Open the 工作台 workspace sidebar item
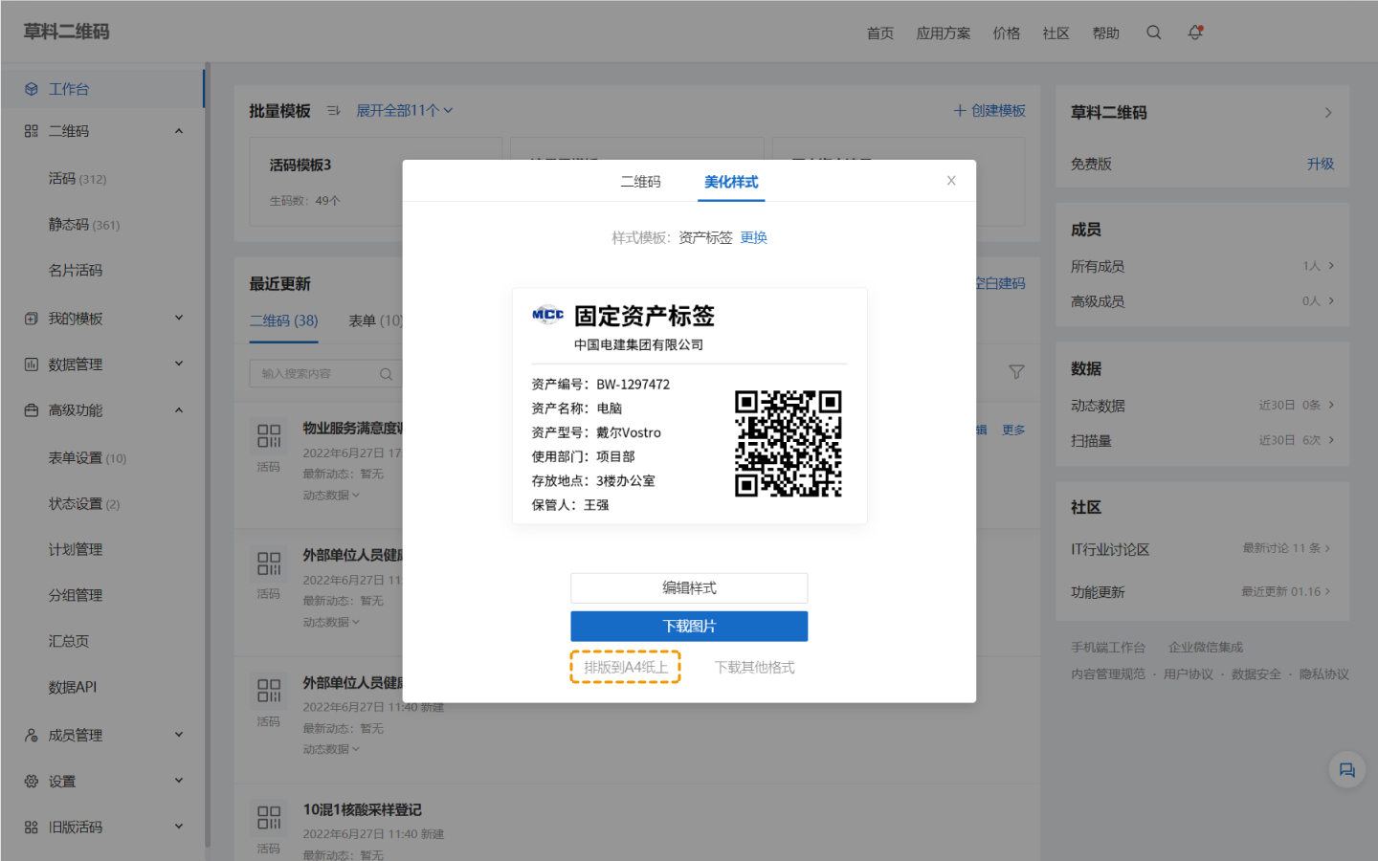 pos(69,89)
